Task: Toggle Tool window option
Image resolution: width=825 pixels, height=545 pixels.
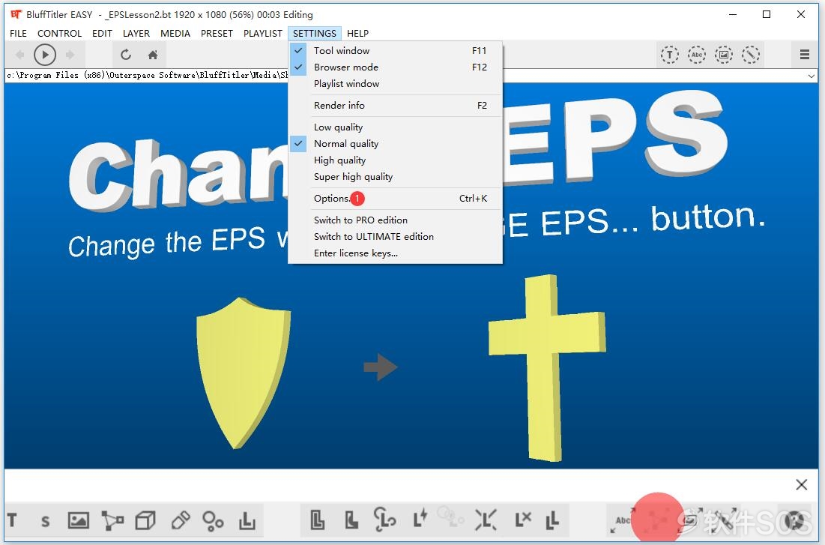Action: pyautogui.click(x=396, y=50)
